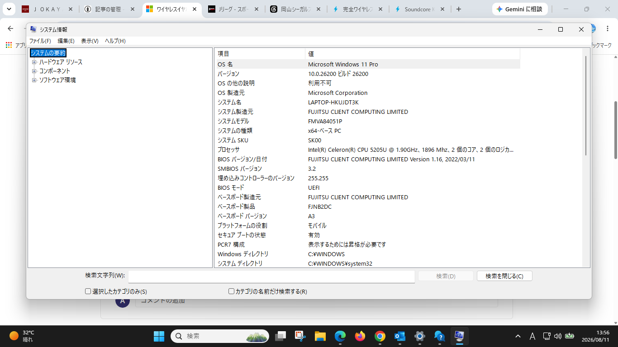Select システムの要約 in the tree
Screen dimensions: 618x347
(x=48, y=53)
